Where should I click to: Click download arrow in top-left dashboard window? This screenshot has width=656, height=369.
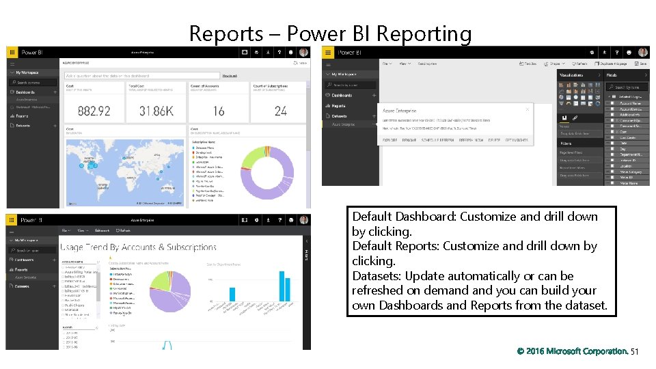tap(268, 53)
